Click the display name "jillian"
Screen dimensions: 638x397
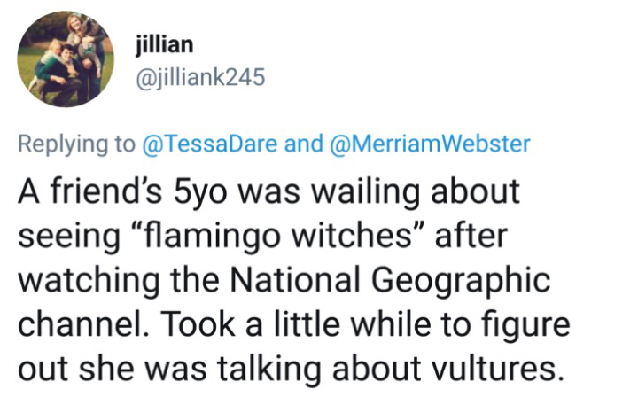click(x=163, y=45)
